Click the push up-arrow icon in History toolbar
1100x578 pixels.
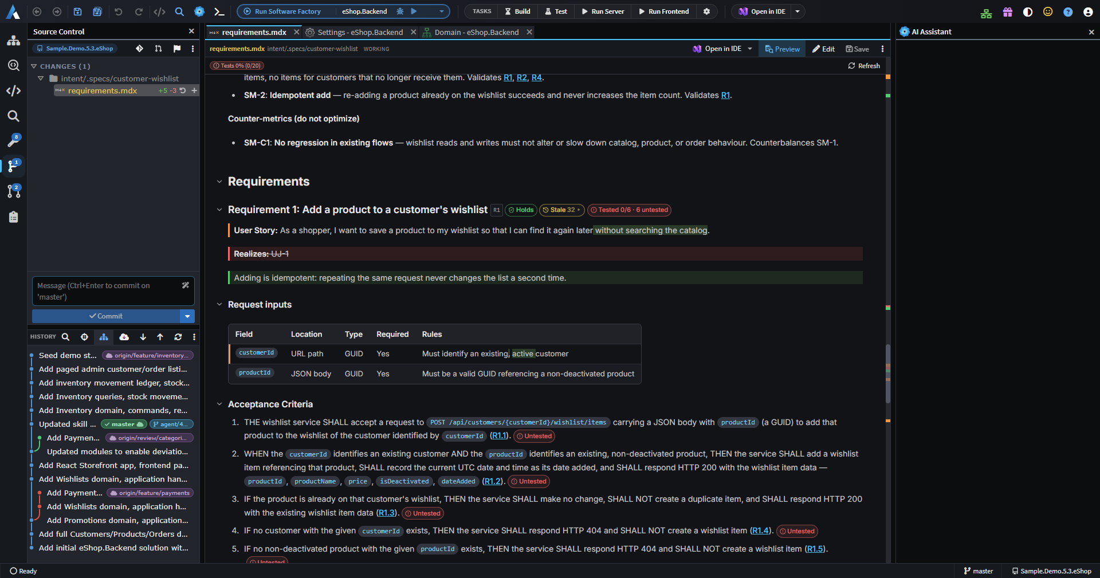(160, 337)
